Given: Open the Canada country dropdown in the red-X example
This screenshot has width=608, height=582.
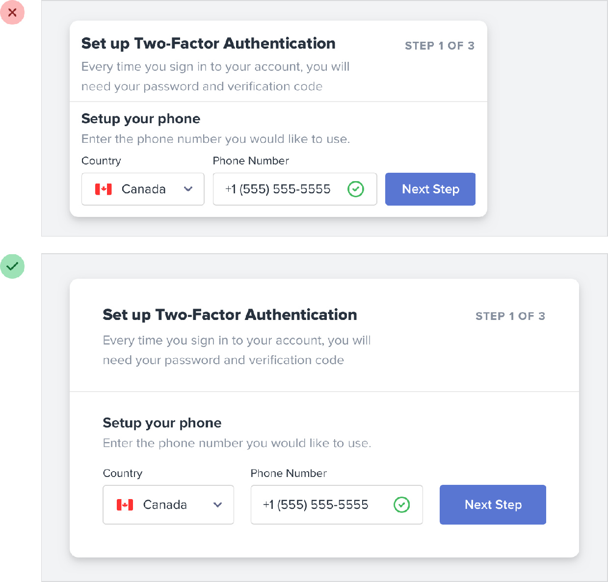Looking at the screenshot, I should pyautogui.click(x=143, y=189).
